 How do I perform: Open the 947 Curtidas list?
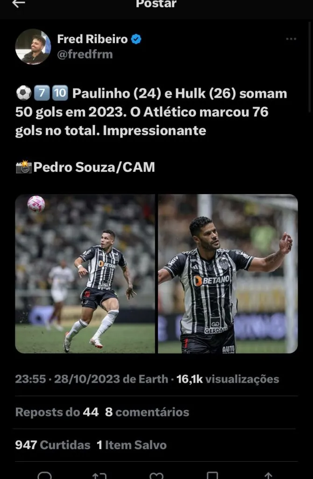coord(53,445)
